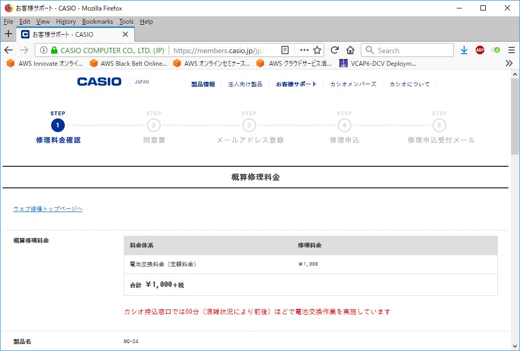
Task: Show more bookmarks via double chevron
Action: click(x=509, y=63)
